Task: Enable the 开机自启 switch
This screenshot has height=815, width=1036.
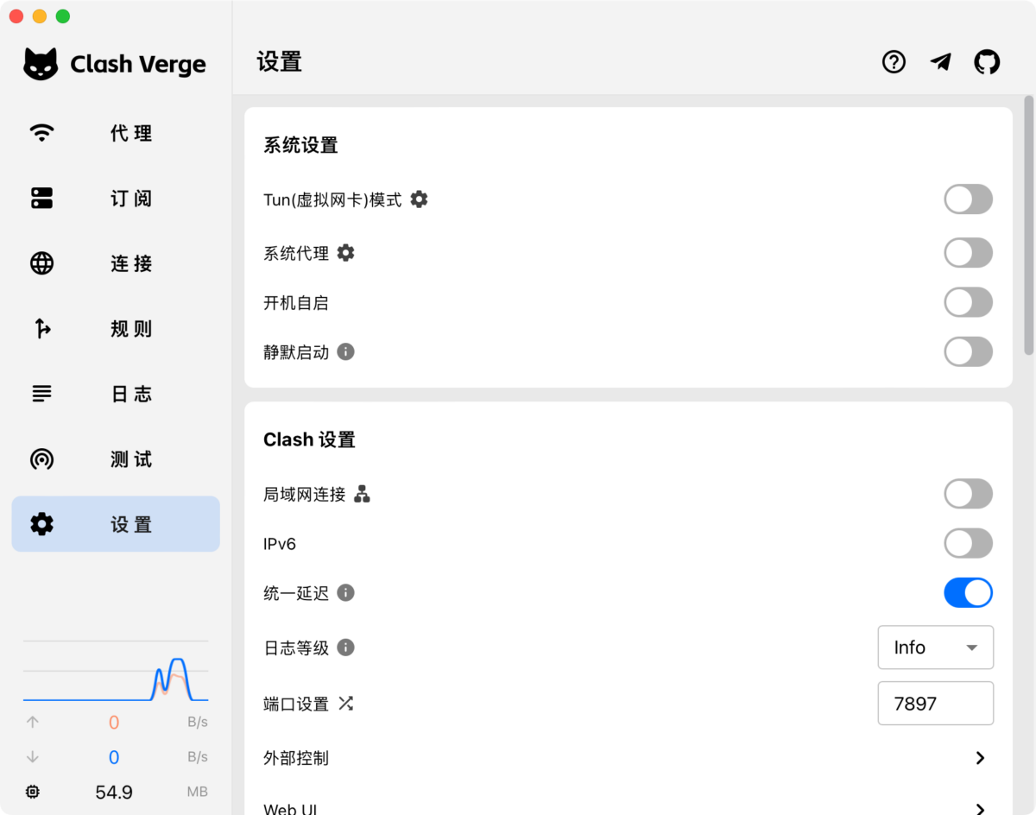Action: click(x=968, y=303)
